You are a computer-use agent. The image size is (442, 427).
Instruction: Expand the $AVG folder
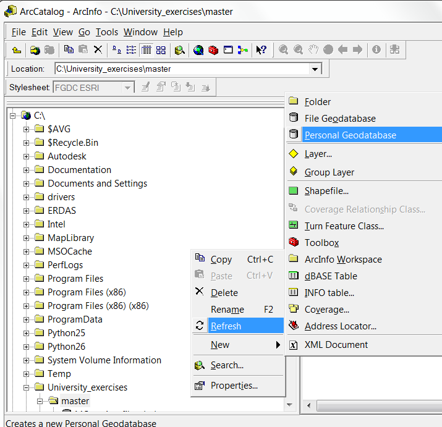tap(26, 129)
